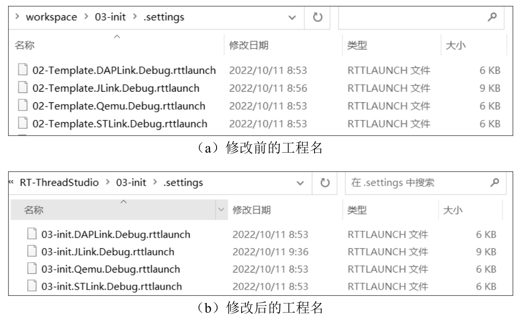The image size is (519, 321).
Task: Click the file icon of 02-Template.DAPLink.Debug.rttlaunch
Action: (22, 70)
